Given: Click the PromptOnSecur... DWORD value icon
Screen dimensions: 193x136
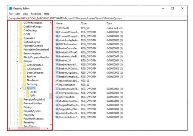Looking at the screenshot, I should click(x=57, y=93).
